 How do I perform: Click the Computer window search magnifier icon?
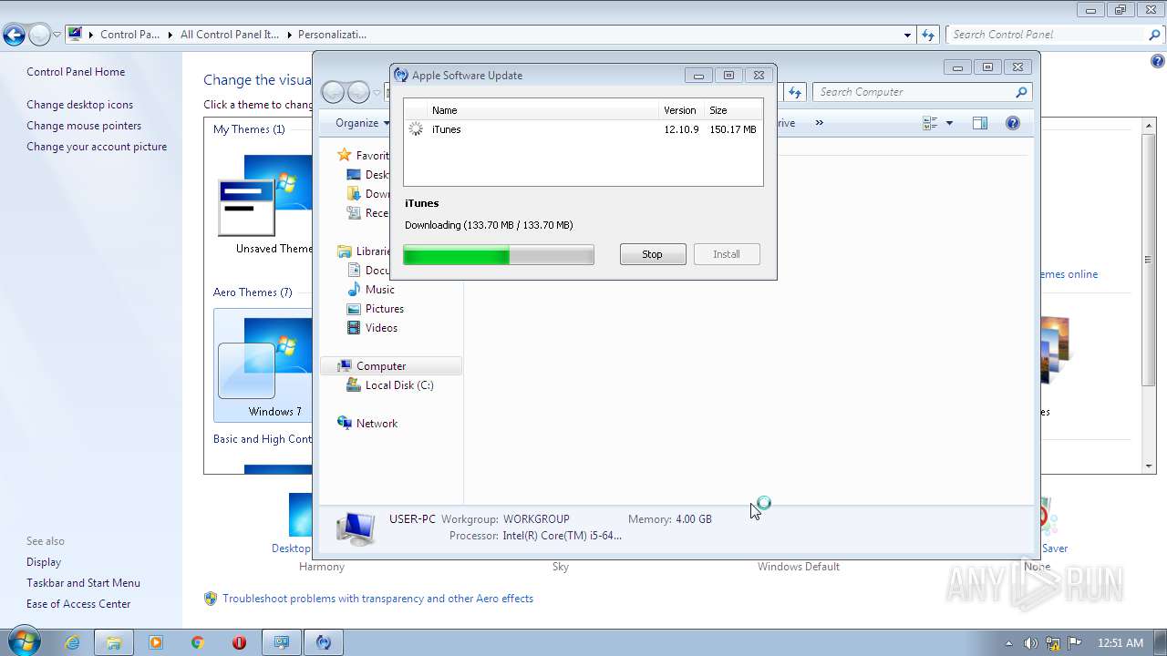[x=1021, y=92]
